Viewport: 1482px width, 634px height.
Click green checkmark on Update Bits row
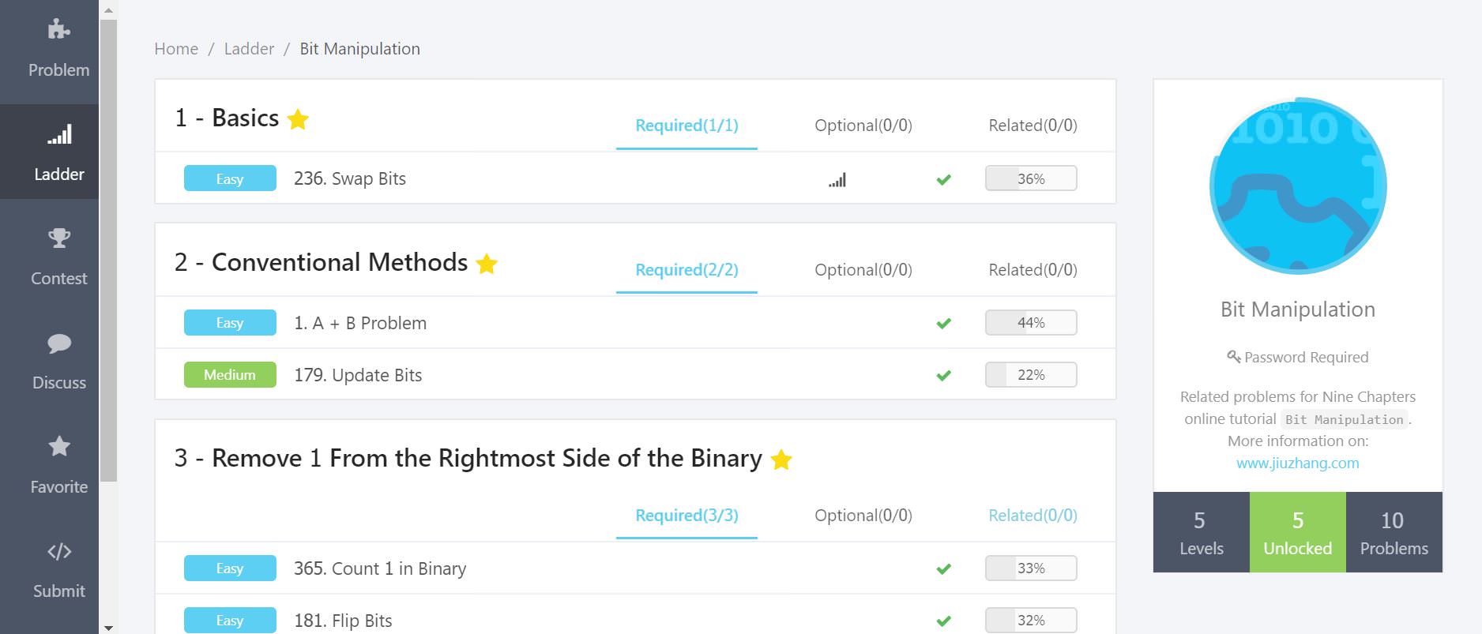tap(943, 376)
